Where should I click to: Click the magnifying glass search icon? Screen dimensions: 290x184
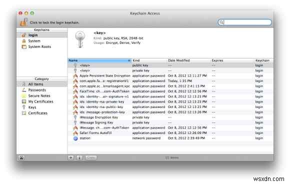221,22
